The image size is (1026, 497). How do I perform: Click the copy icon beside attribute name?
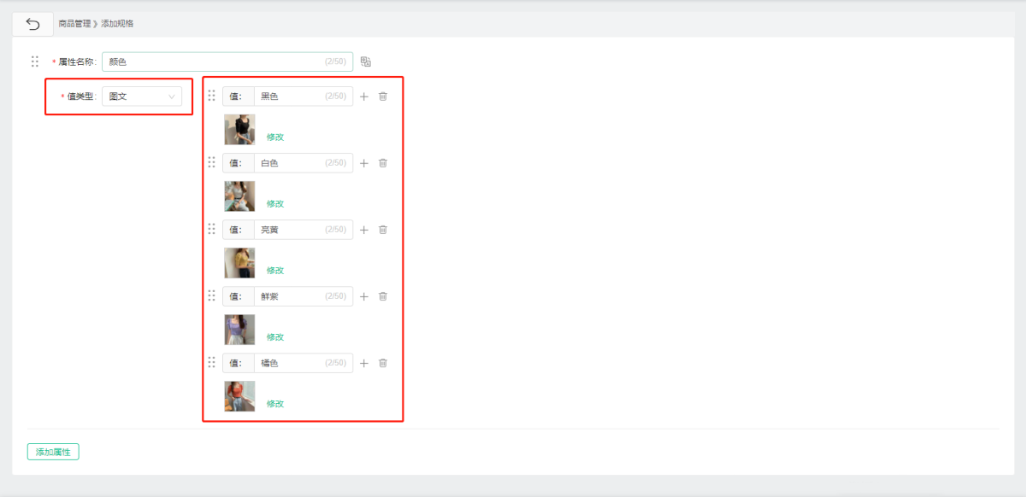click(x=366, y=61)
